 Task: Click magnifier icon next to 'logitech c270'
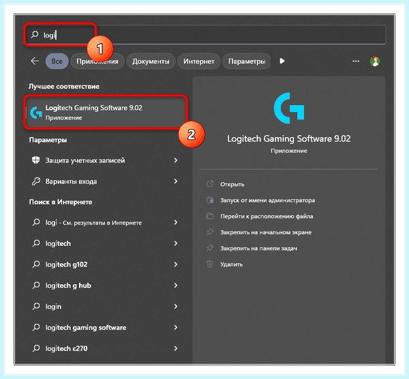pyautogui.click(x=36, y=348)
